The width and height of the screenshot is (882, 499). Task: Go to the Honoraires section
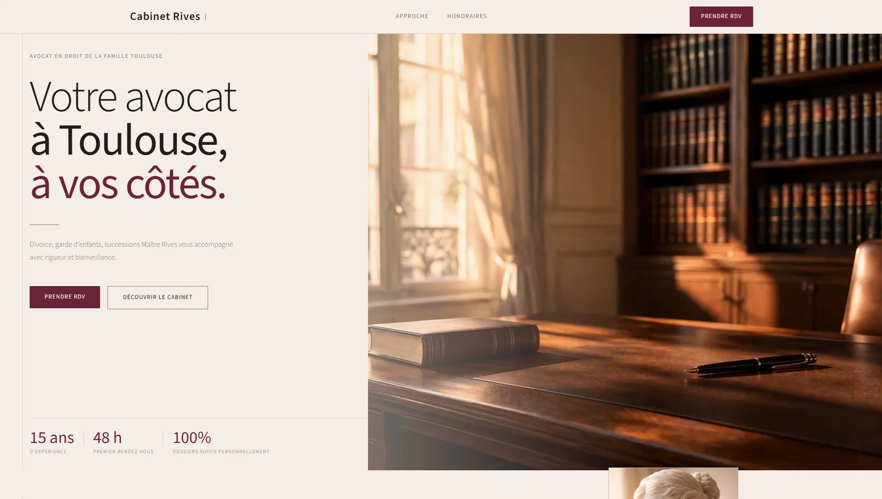pos(467,16)
